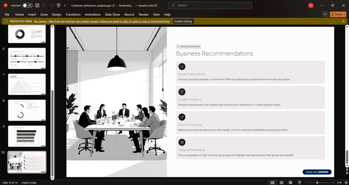Click the 77% zoom level
The height and width of the screenshot is (185, 349).
[x=339, y=183]
